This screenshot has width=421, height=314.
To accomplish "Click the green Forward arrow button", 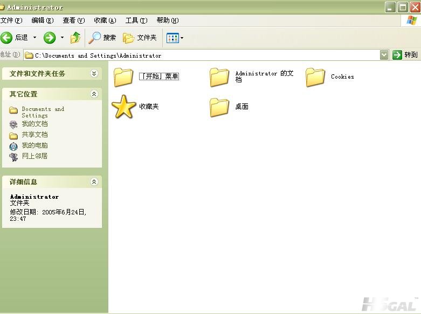I will [x=50, y=37].
